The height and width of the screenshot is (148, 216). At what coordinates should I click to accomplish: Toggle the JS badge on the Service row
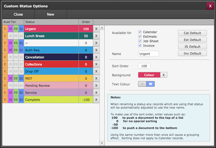pyautogui.click(x=10, y=93)
